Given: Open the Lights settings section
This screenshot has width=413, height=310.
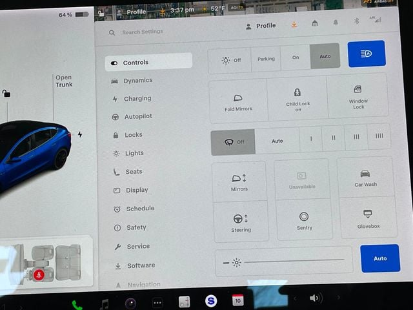Looking at the screenshot, I should coord(128,153).
